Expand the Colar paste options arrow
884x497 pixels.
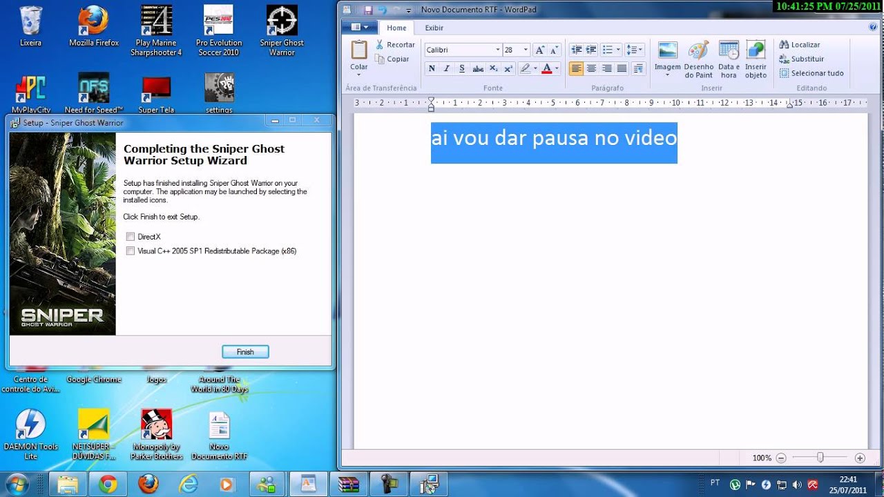click(x=359, y=75)
